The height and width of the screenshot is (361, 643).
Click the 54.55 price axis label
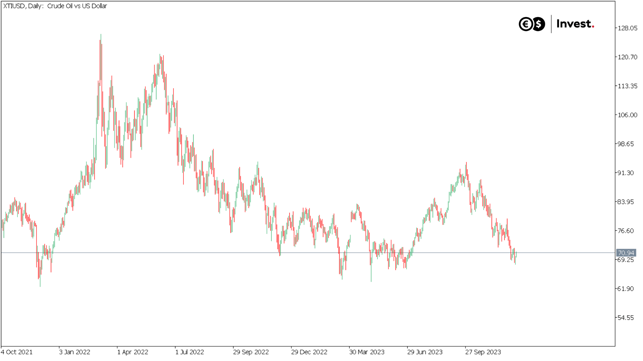[626, 318]
